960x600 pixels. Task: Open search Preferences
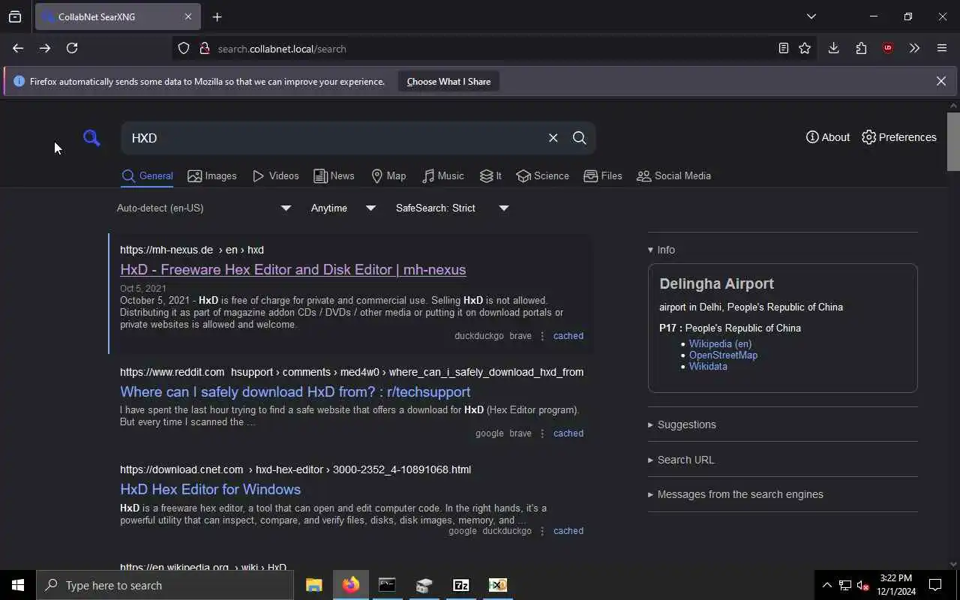[x=899, y=137]
